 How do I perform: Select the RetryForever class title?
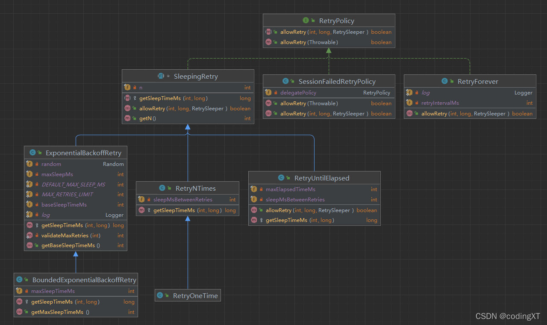478,81
